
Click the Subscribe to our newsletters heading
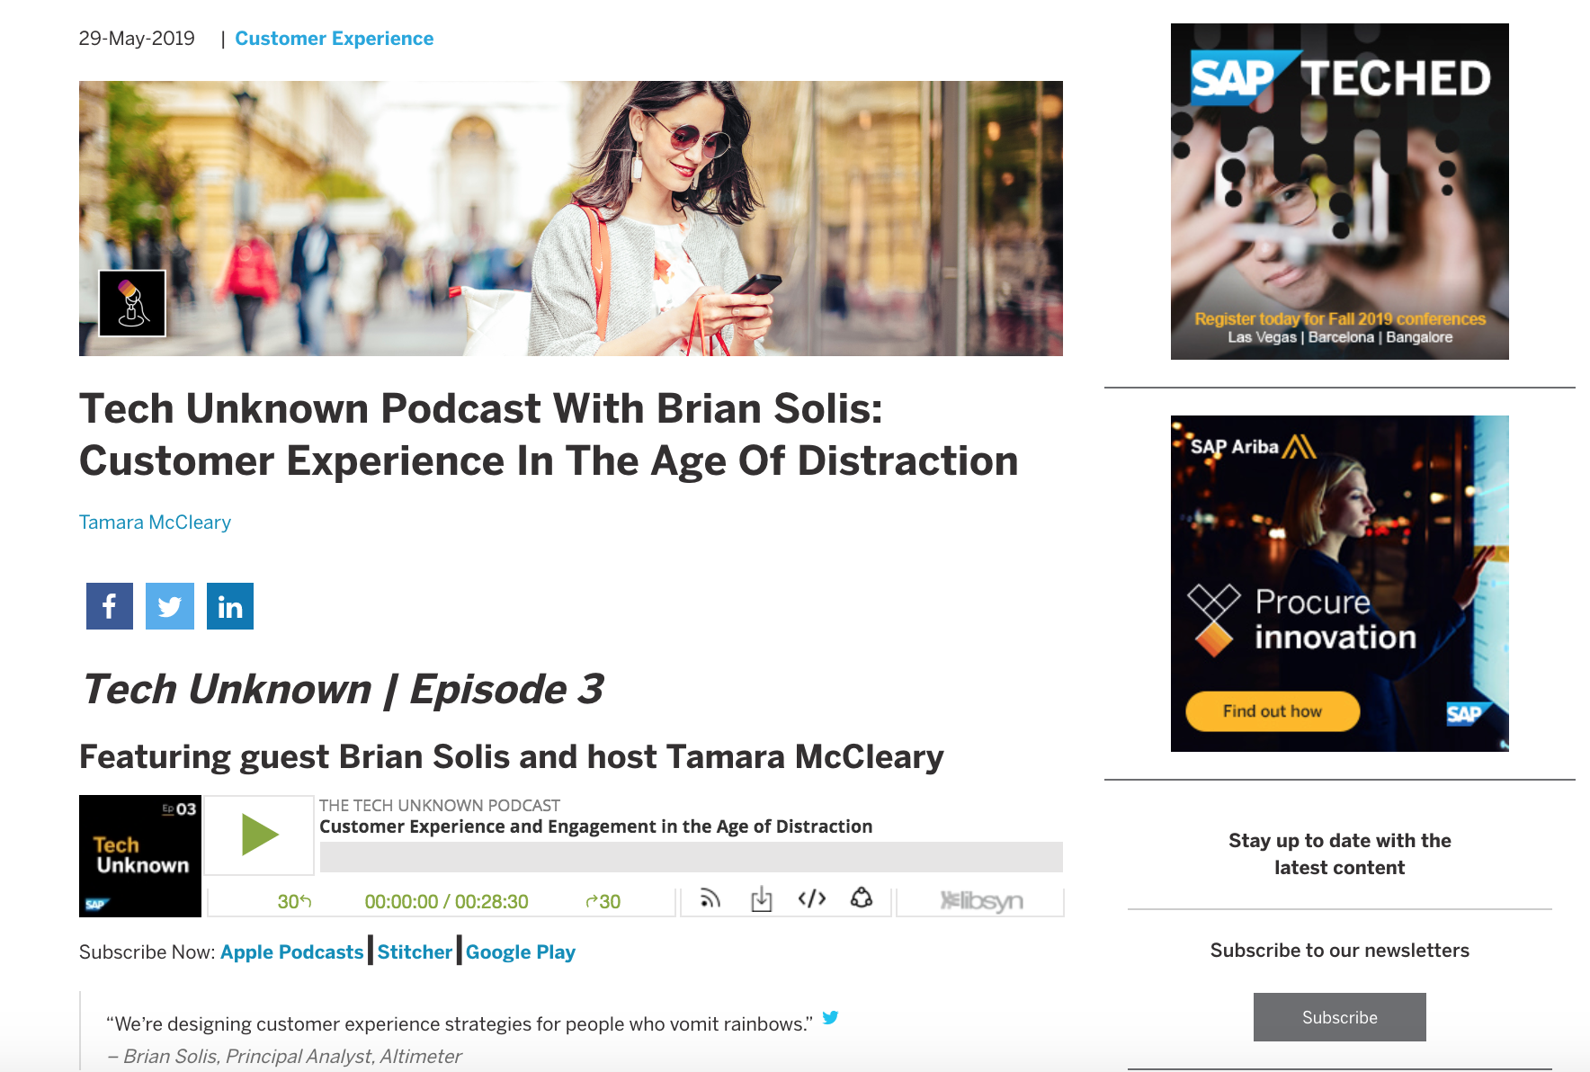pyautogui.click(x=1340, y=951)
